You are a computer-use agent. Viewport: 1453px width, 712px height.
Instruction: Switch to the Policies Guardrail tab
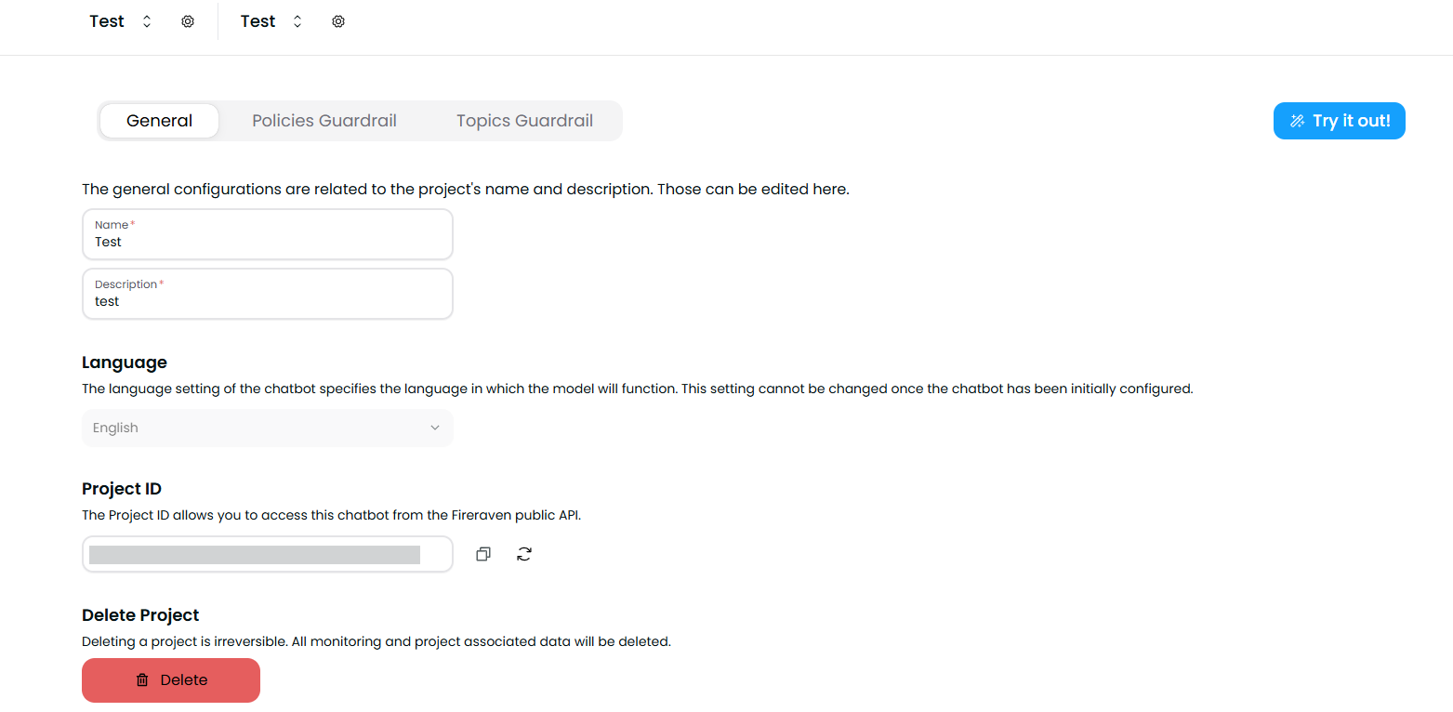324,120
